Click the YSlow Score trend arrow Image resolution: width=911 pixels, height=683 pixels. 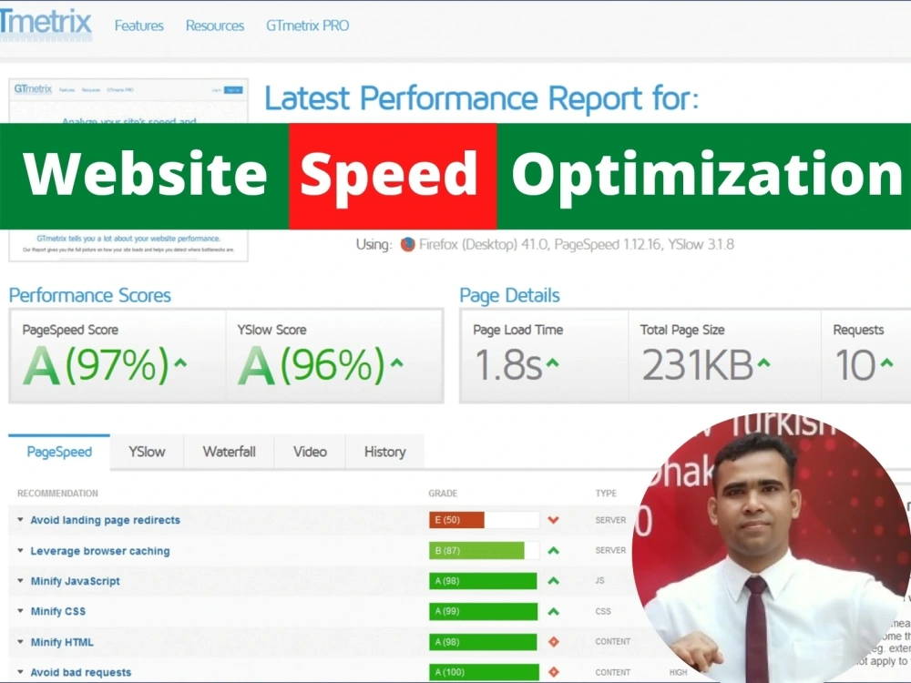click(397, 363)
